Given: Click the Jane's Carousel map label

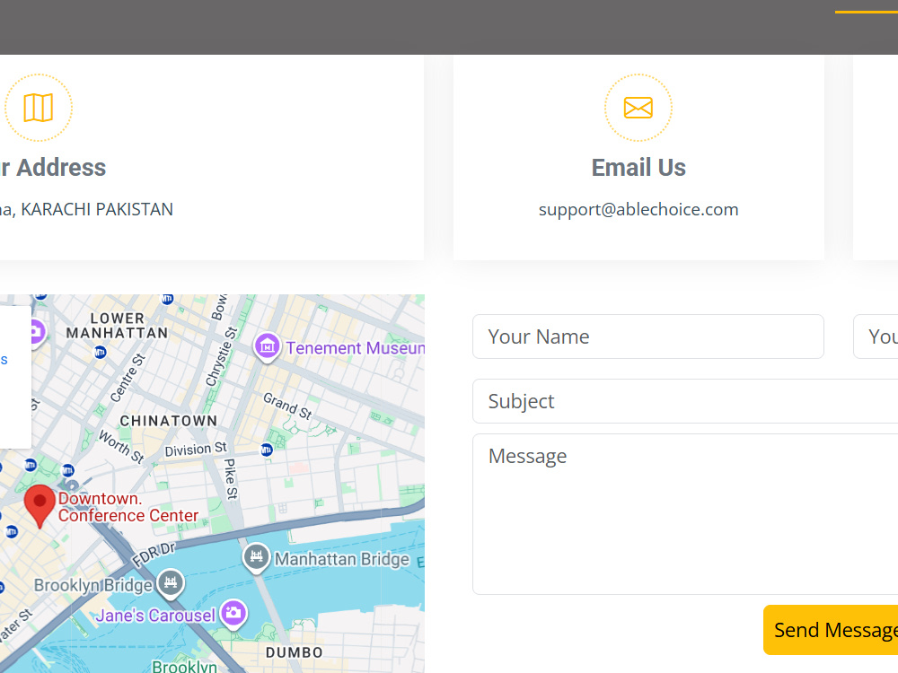Looking at the screenshot, I should (155, 616).
